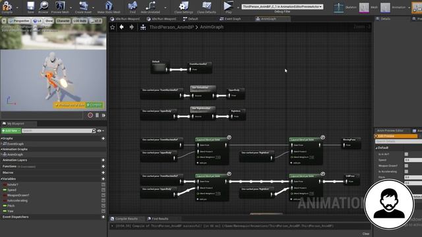Toggle the 'Is Accelerating' preview checkbox

[x=406, y=171]
